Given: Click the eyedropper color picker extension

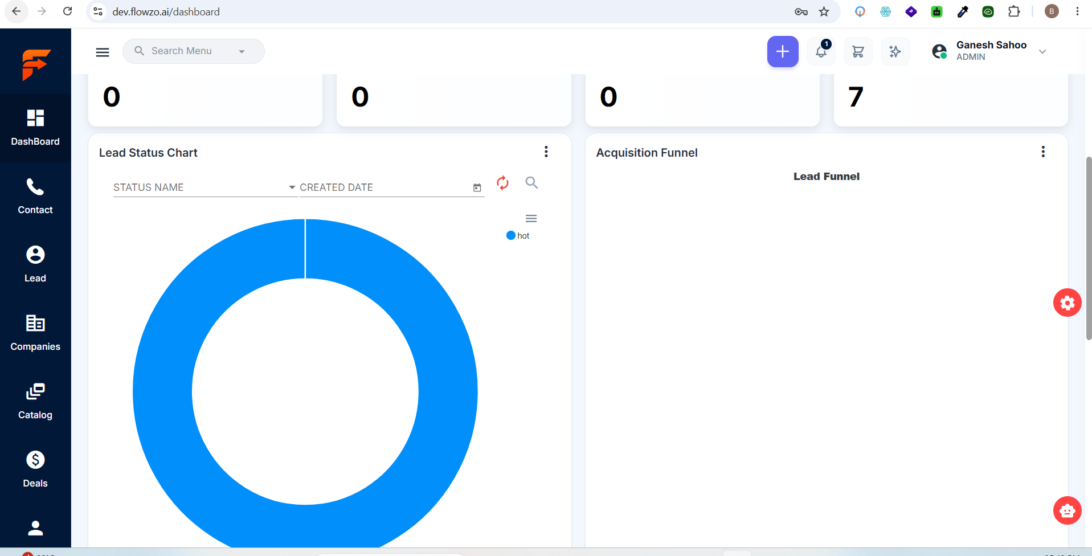Looking at the screenshot, I should point(963,11).
